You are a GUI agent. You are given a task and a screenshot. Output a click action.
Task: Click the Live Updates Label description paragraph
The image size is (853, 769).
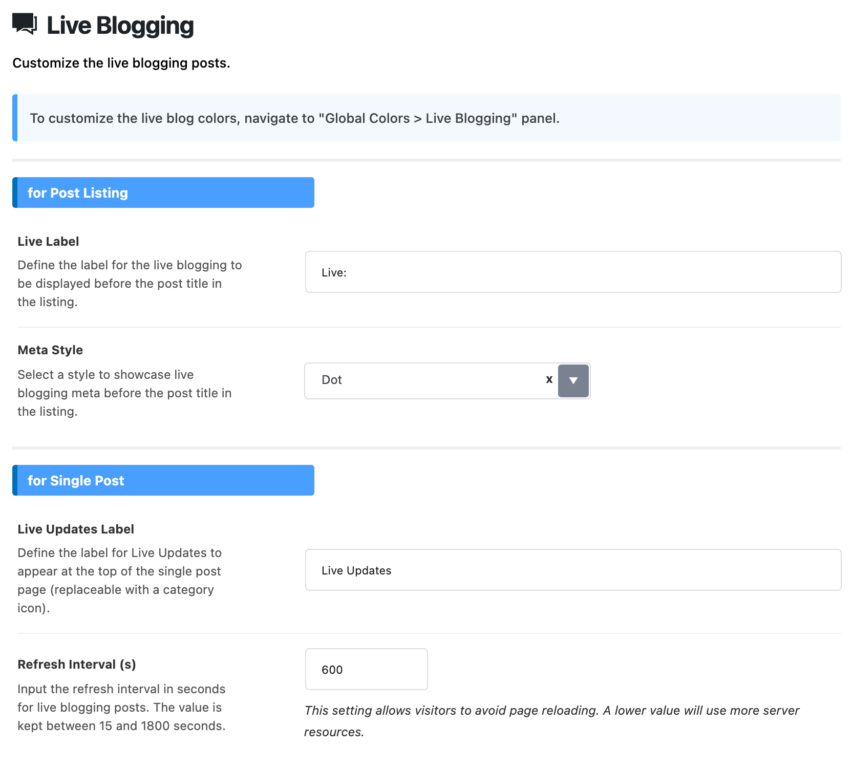(119, 580)
